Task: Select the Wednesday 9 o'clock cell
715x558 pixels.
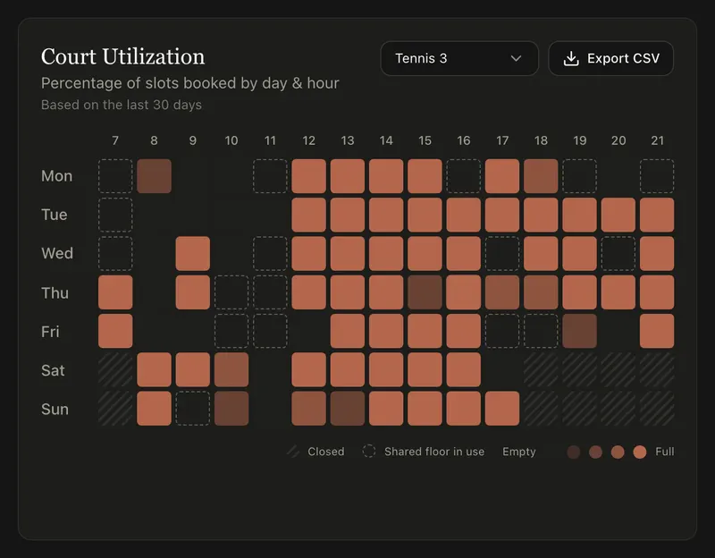Action: tap(193, 254)
